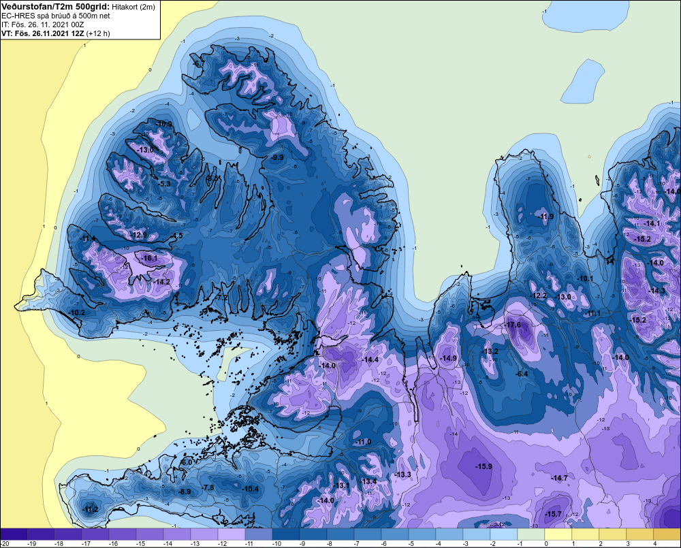Click the title Veðurstofan/T2m 500grid
Image resolution: width=681 pixels, height=548 pixels.
pyautogui.click(x=56, y=7)
